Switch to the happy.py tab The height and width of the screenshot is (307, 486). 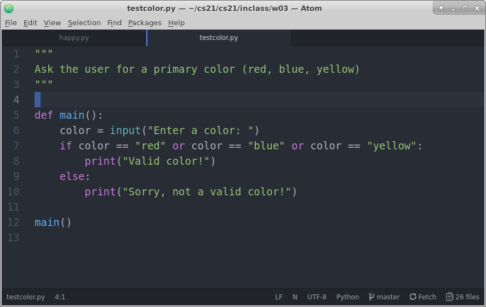[x=74, y=38]
